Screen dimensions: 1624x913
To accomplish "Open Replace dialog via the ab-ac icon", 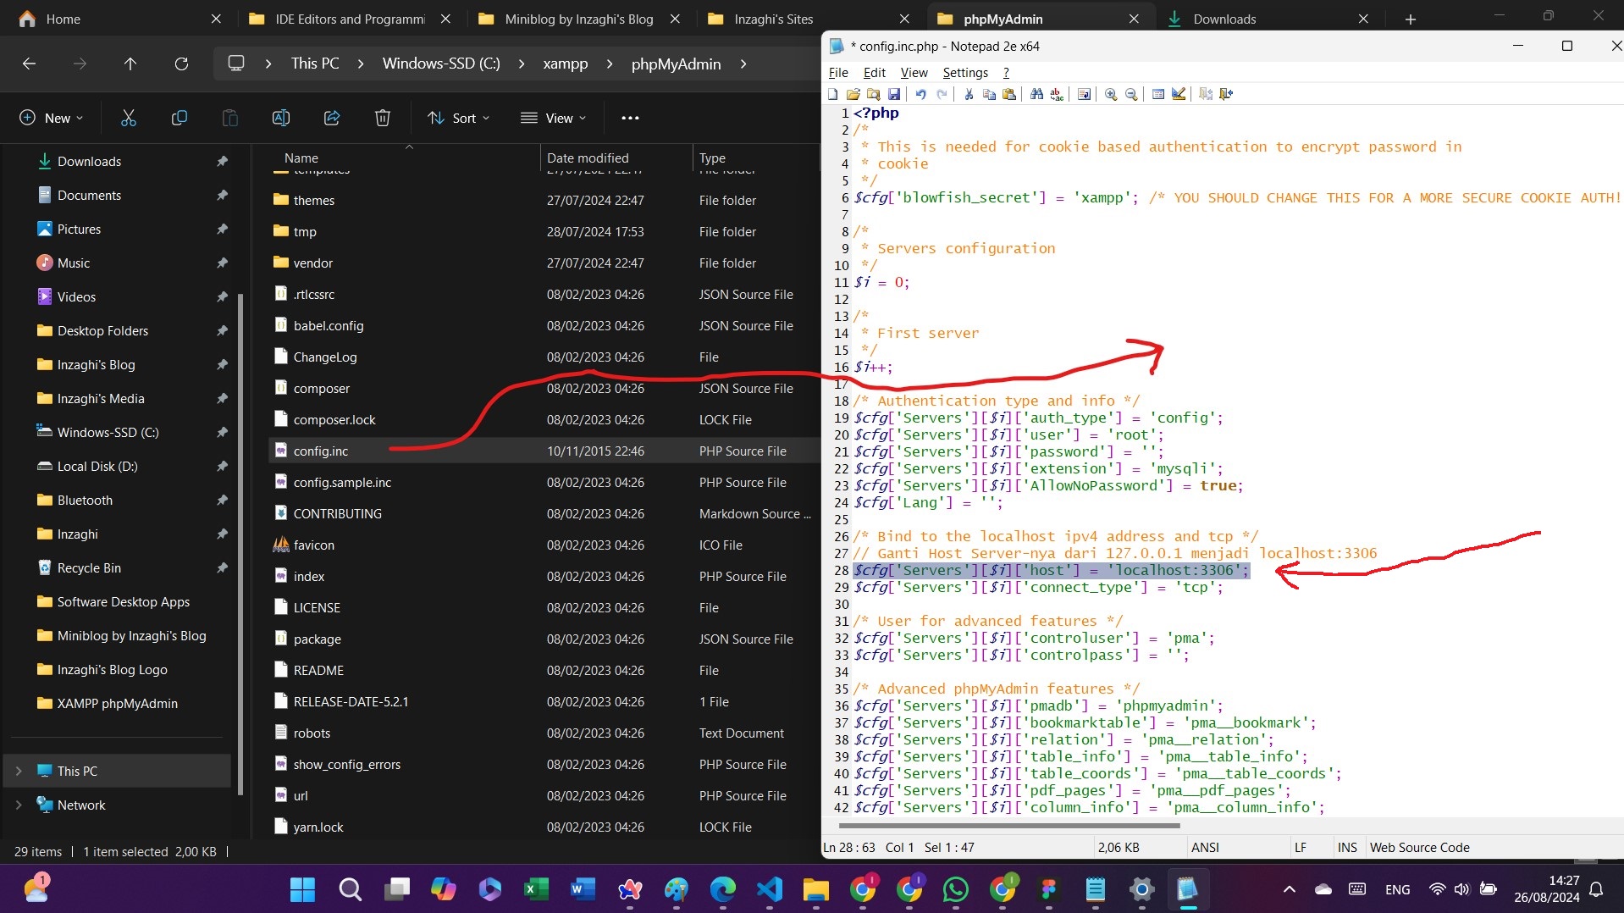I will click(x=1057, y=94).
